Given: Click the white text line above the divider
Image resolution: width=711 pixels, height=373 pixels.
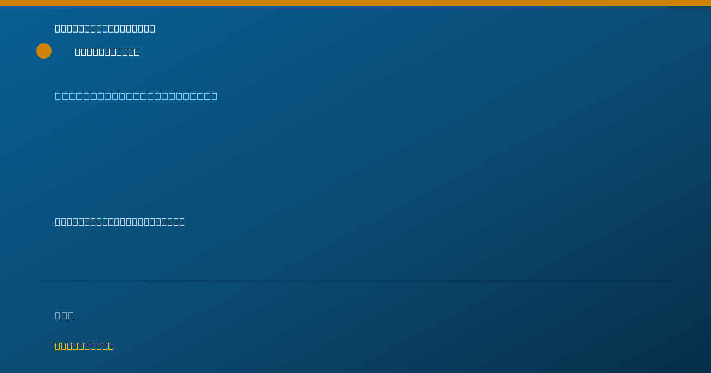Looking at the screenshot, I should pyautogui.click(x=120, y=221).
